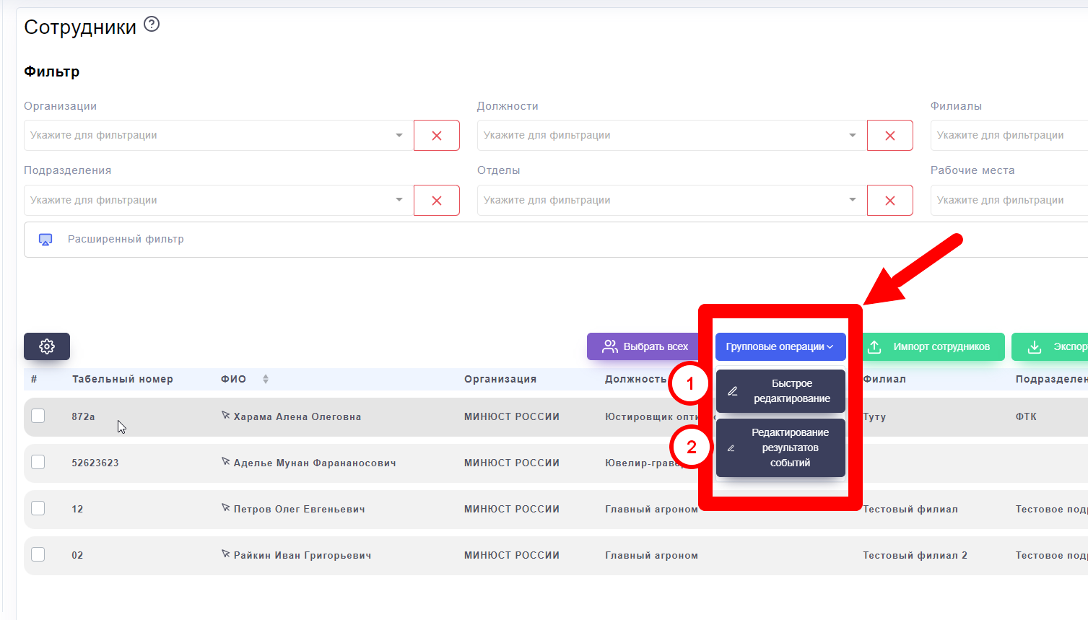Screen dimensions: 1088x620
Task: Open table settings gear icon
Action: (x=47, y=346)
